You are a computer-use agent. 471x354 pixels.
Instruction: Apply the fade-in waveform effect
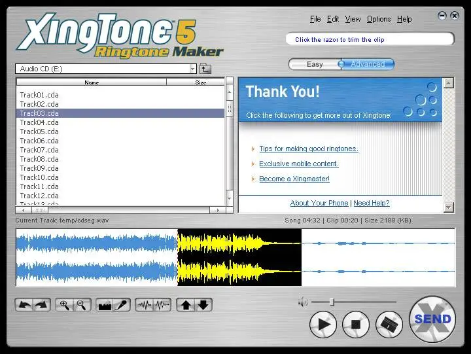point(145,305)
